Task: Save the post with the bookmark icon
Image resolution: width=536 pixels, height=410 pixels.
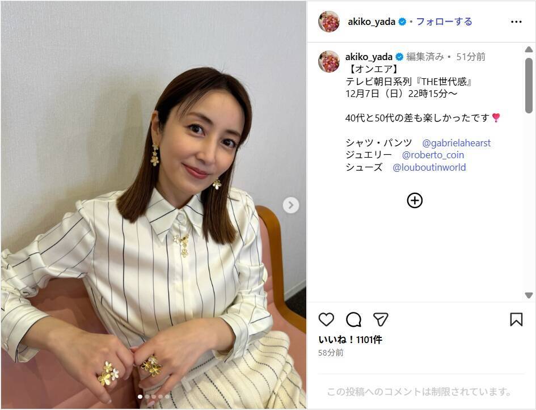Action: pyautogui.click(x=516, y=319)
